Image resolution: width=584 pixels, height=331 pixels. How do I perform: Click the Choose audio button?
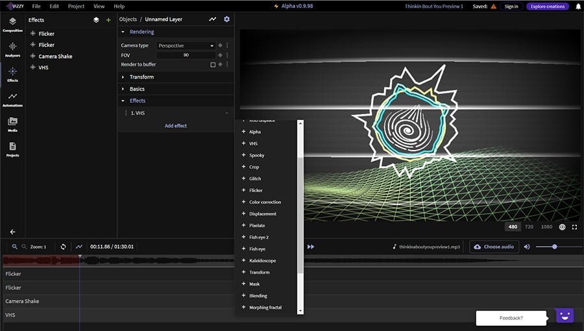click(494, 247)
